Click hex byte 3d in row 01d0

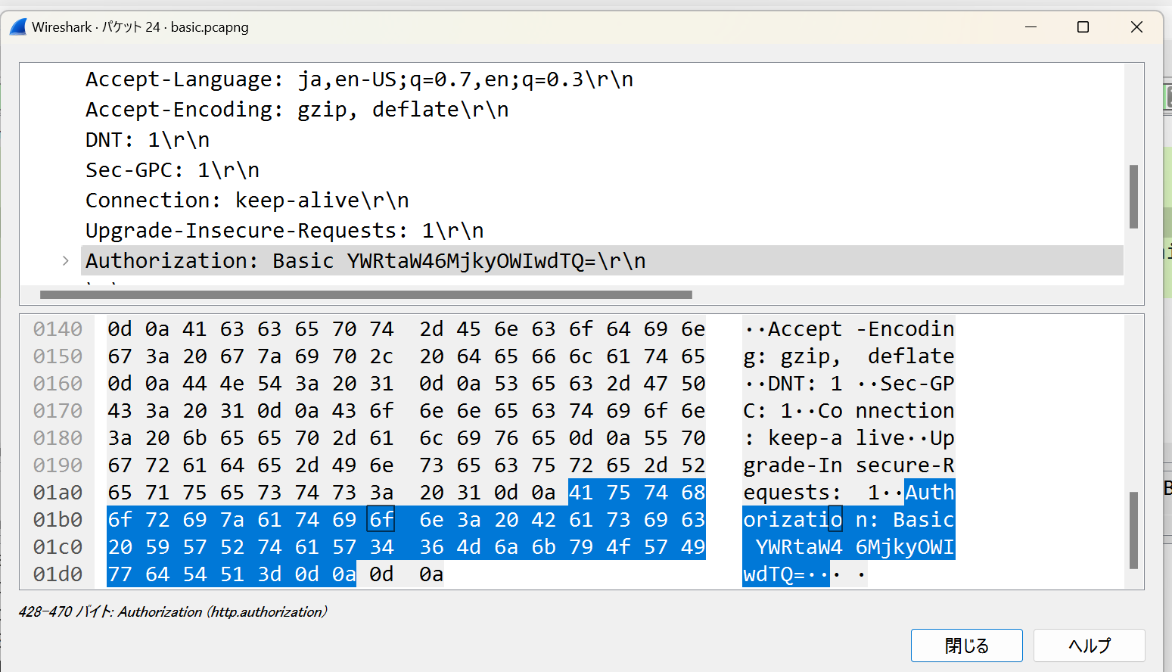(x=269, y=574)
